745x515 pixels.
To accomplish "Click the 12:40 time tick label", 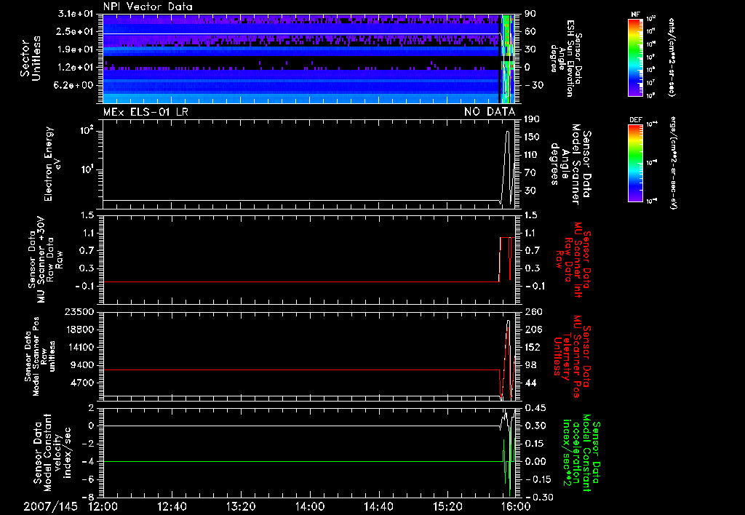I will pyautogui.click(x=172, y=506).
